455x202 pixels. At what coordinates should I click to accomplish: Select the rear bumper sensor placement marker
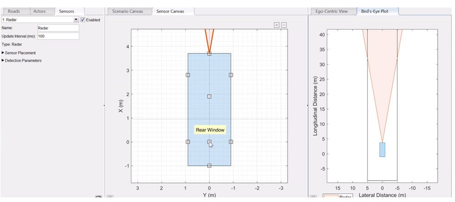point(209,166)
